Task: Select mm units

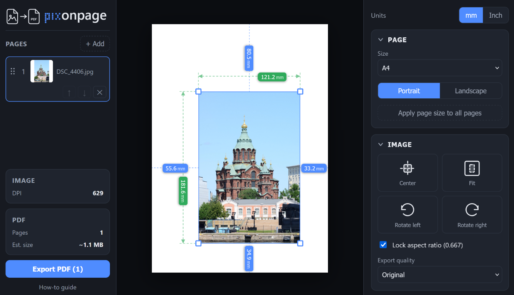Action: point(471,15)
